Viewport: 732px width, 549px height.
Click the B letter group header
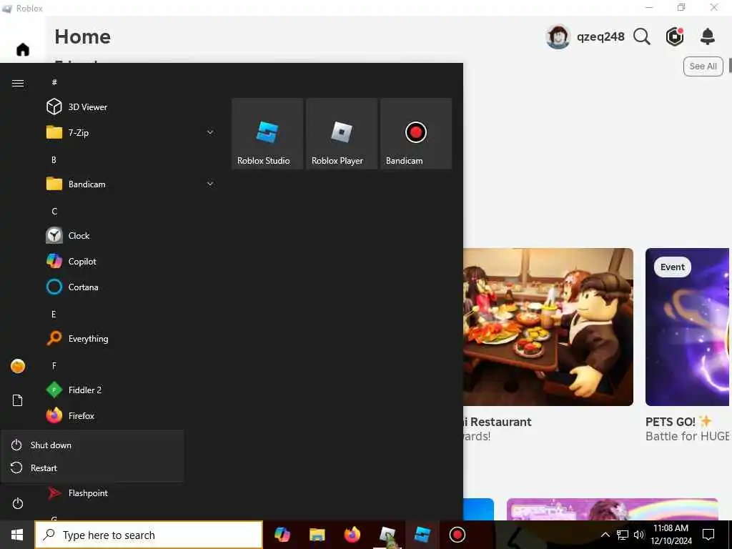(x=54, y=159)
